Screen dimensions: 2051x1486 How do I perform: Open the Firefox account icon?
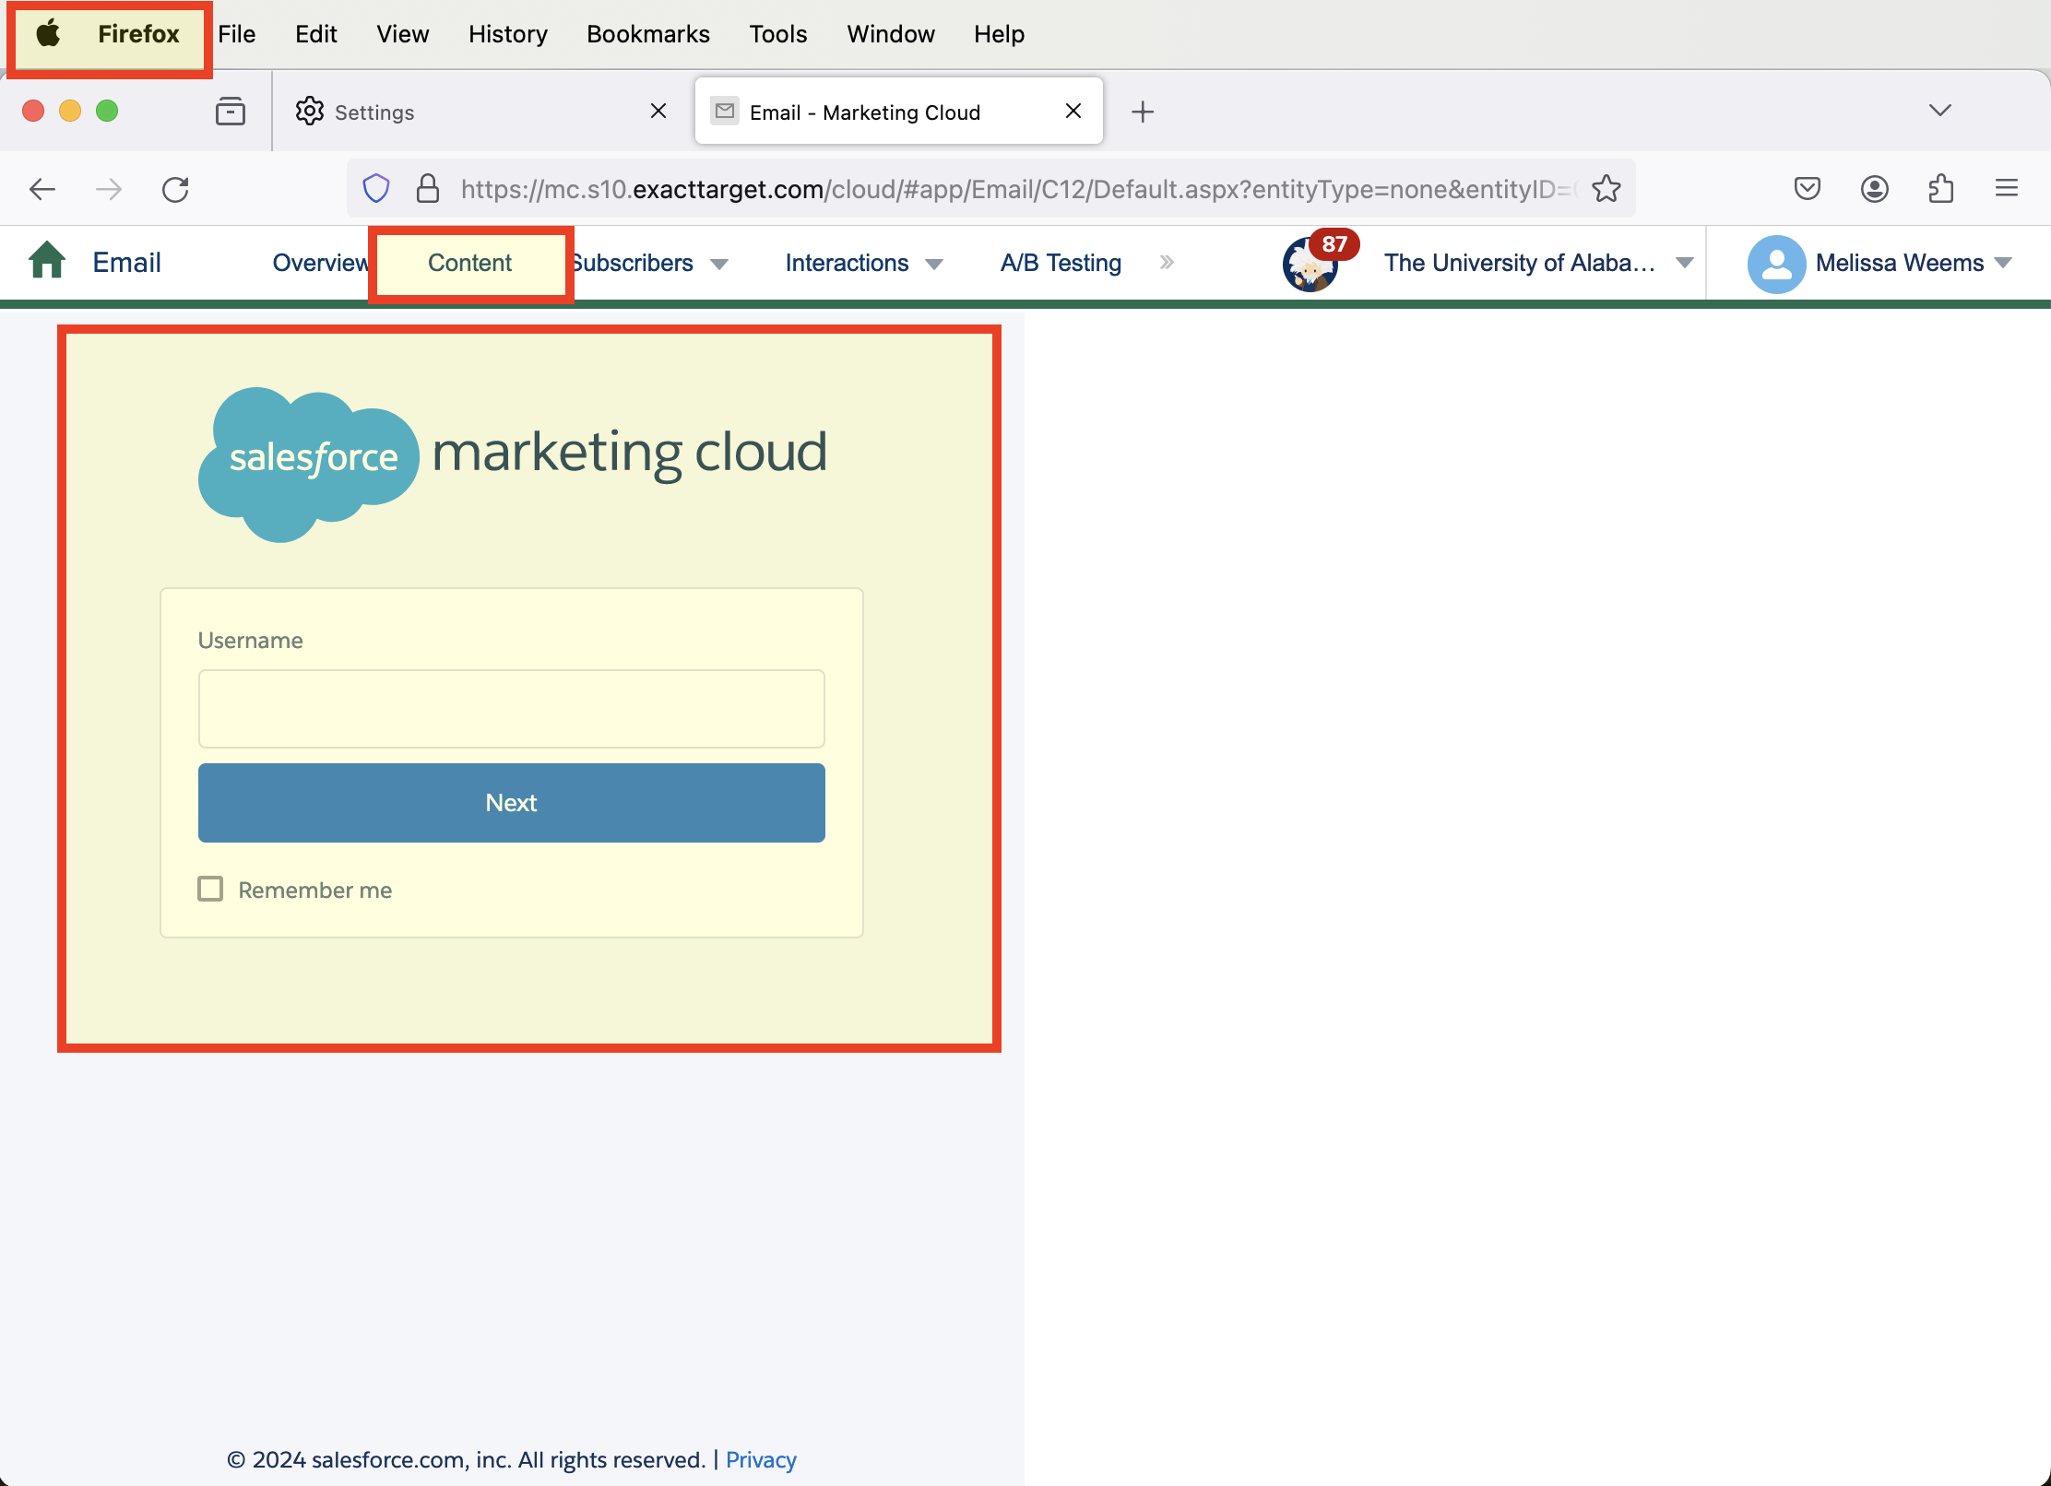(x=1874, y=188)
